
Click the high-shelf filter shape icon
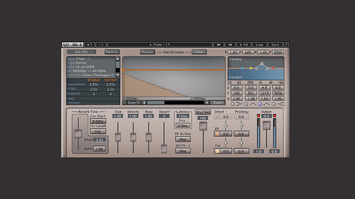coord(280,104)
